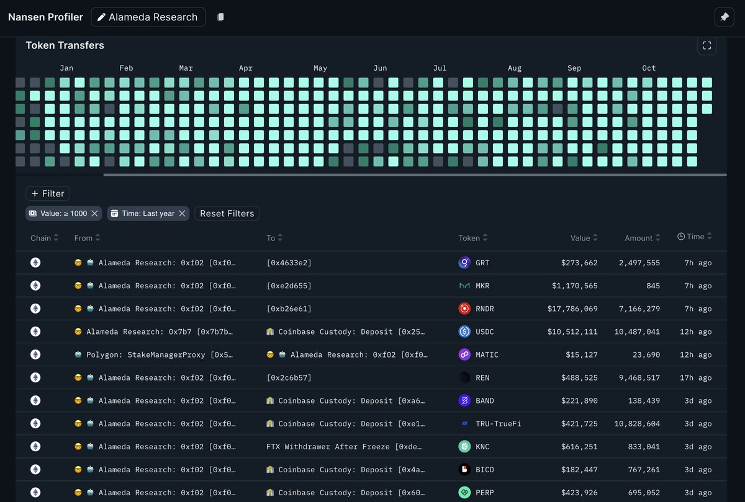Click the BAND token icon
The width and height of the screenshot is (745, 502).
click(464, 401)
